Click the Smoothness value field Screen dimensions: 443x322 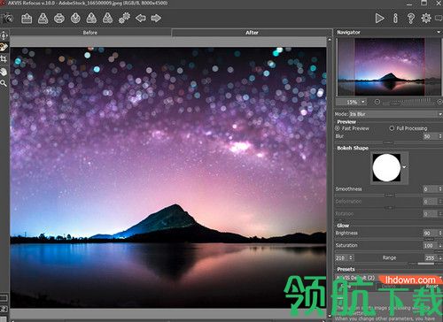click(430, 189)
